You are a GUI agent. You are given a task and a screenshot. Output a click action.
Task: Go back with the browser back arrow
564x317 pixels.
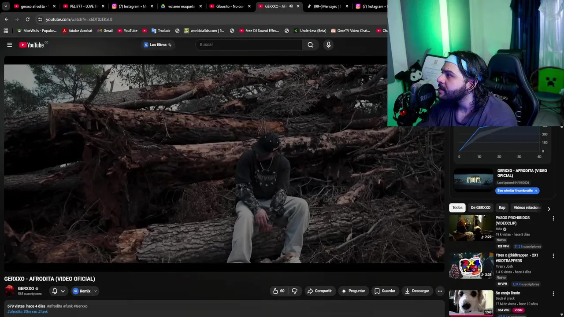point(6,19)
